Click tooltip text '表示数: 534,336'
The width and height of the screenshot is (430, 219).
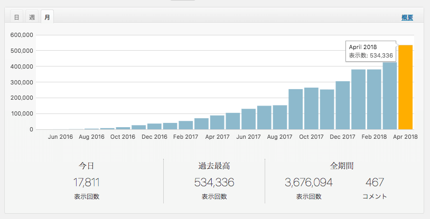[371, 55]
